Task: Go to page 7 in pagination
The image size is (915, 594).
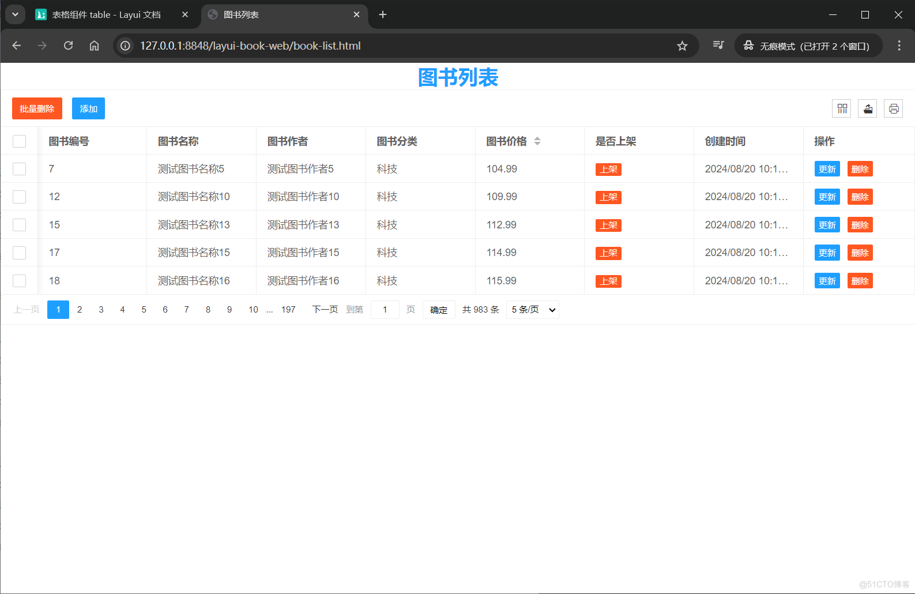Action: pos(186,310)
